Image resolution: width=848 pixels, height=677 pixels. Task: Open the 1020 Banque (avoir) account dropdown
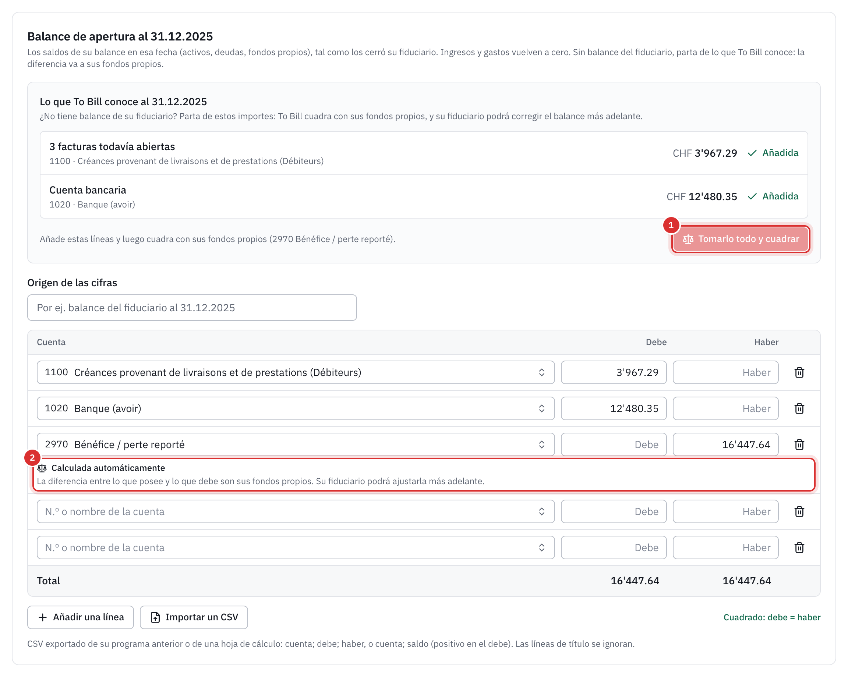296,408
